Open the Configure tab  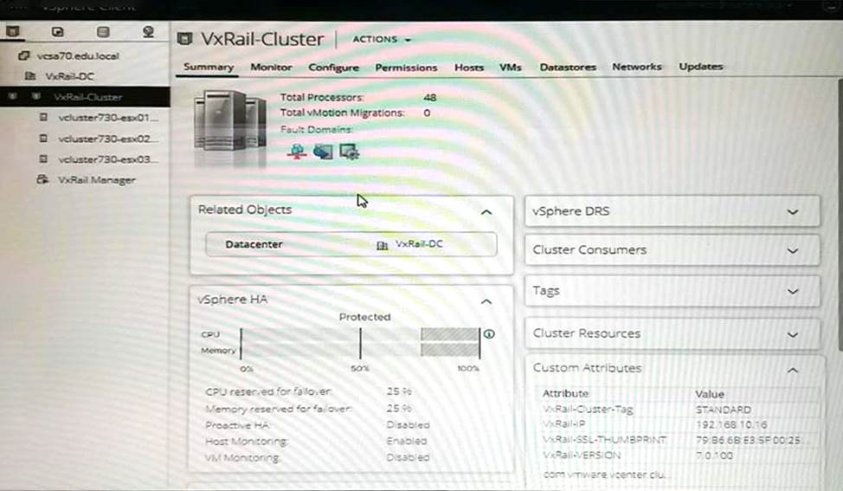333,67
